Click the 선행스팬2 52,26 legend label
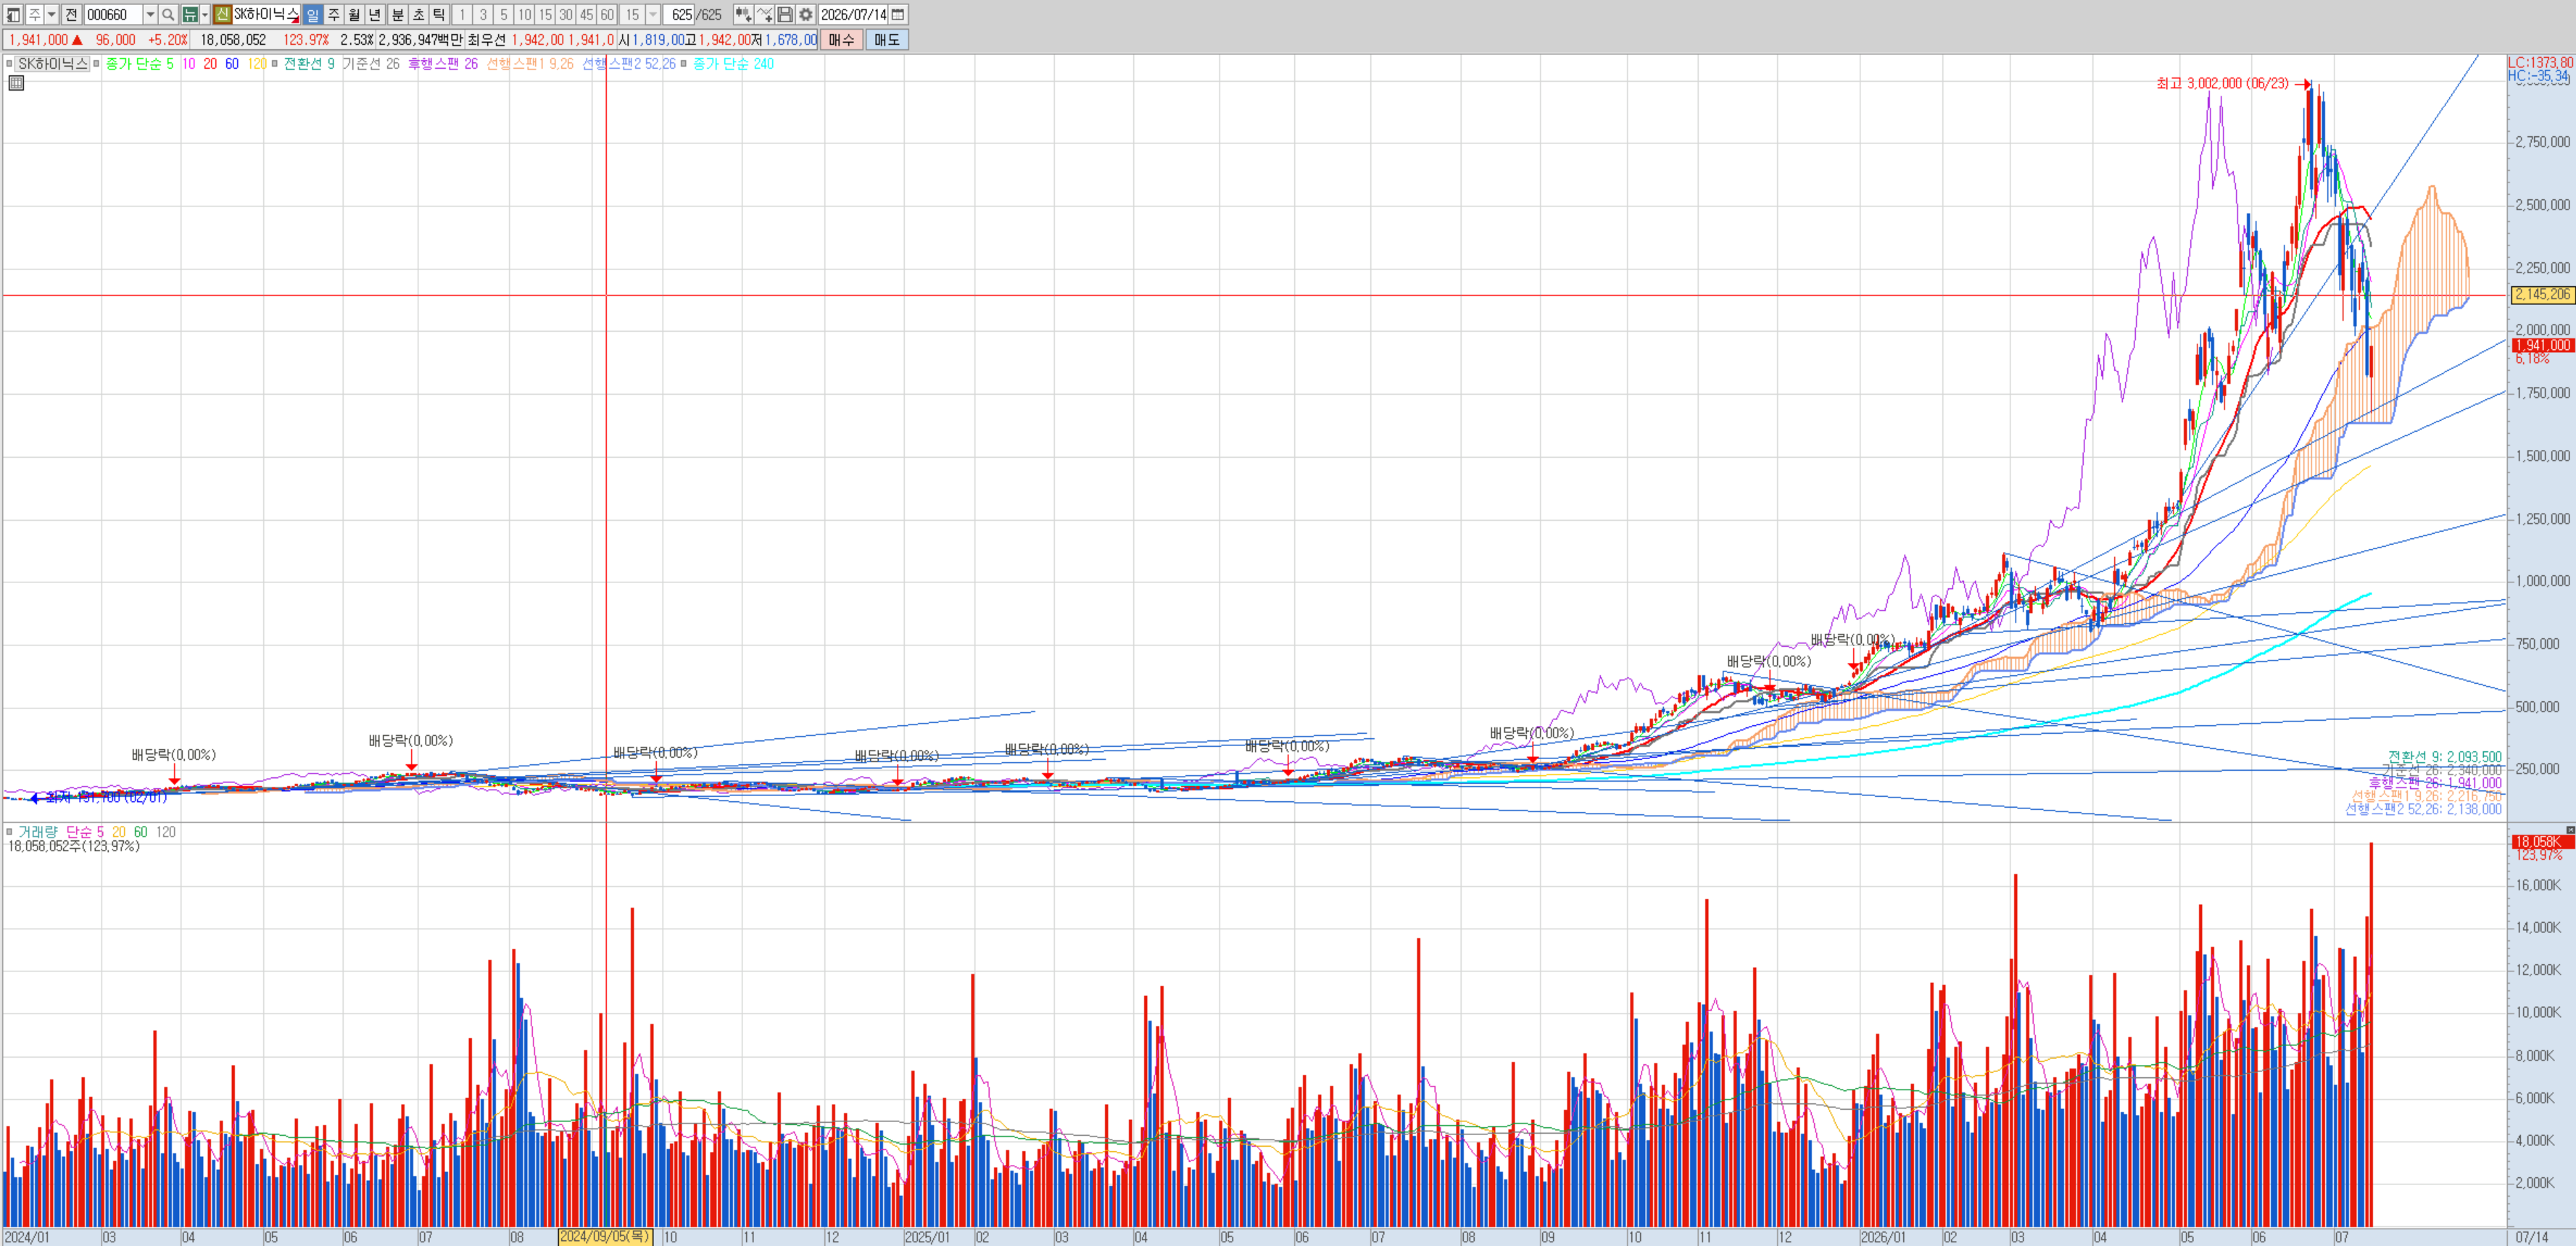 click(629, 64)
